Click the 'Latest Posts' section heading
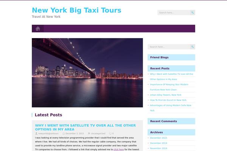 48,115
